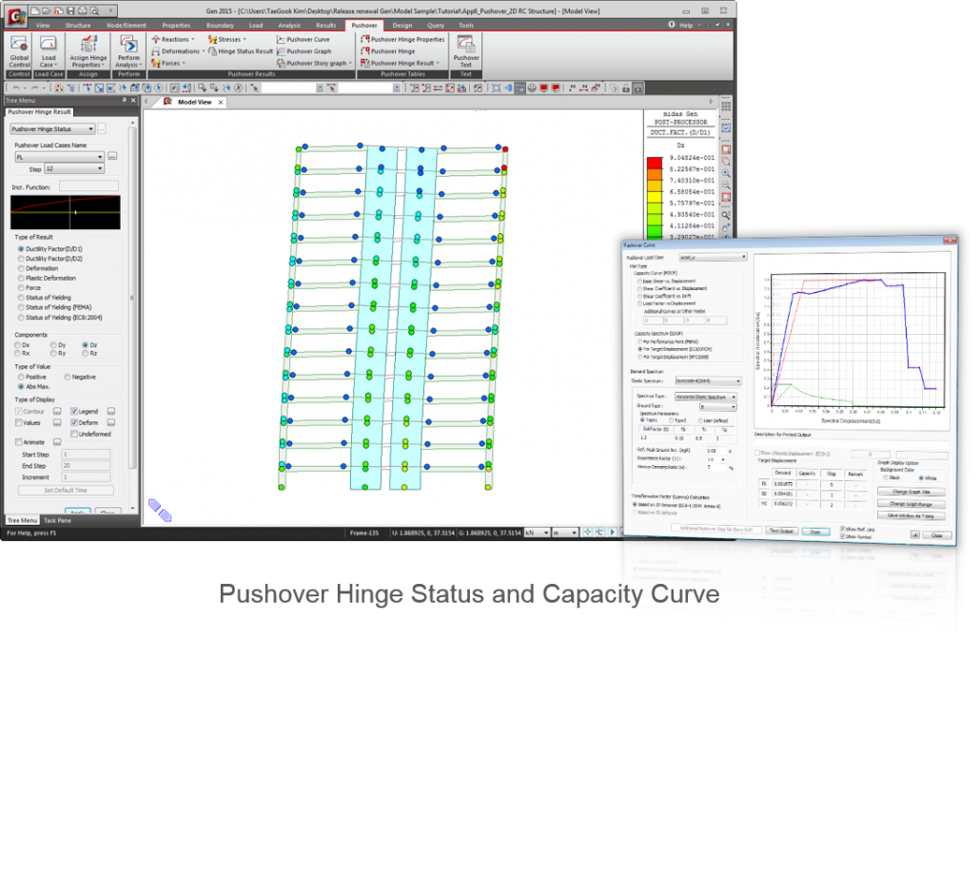The image size is (980, 874).
Task: Select the Model View document tab
Action: click(x=194, y=102)
